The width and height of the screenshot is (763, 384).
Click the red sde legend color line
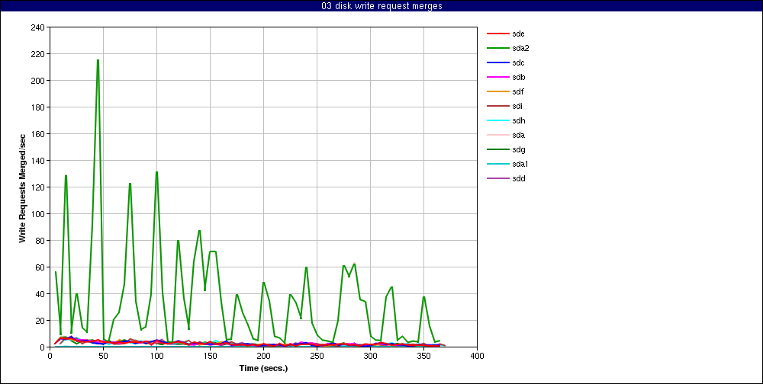pos(497,34)
